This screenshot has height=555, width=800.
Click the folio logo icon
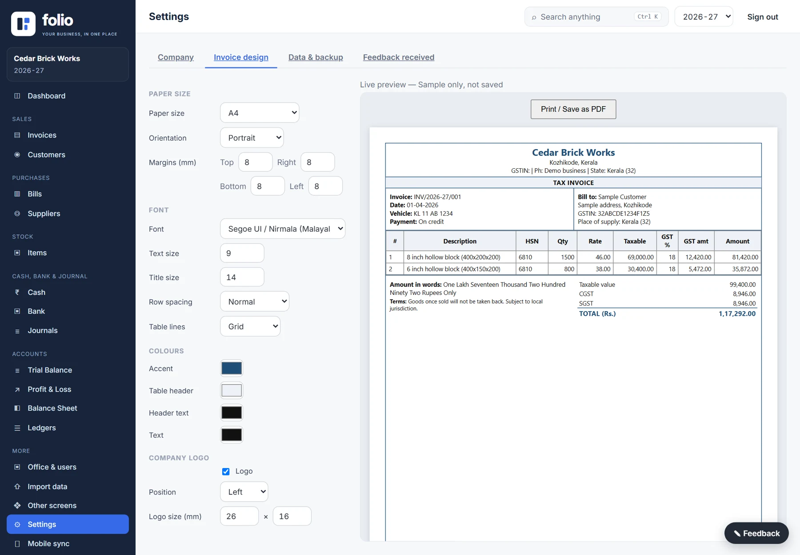click(x=23, y=24)
